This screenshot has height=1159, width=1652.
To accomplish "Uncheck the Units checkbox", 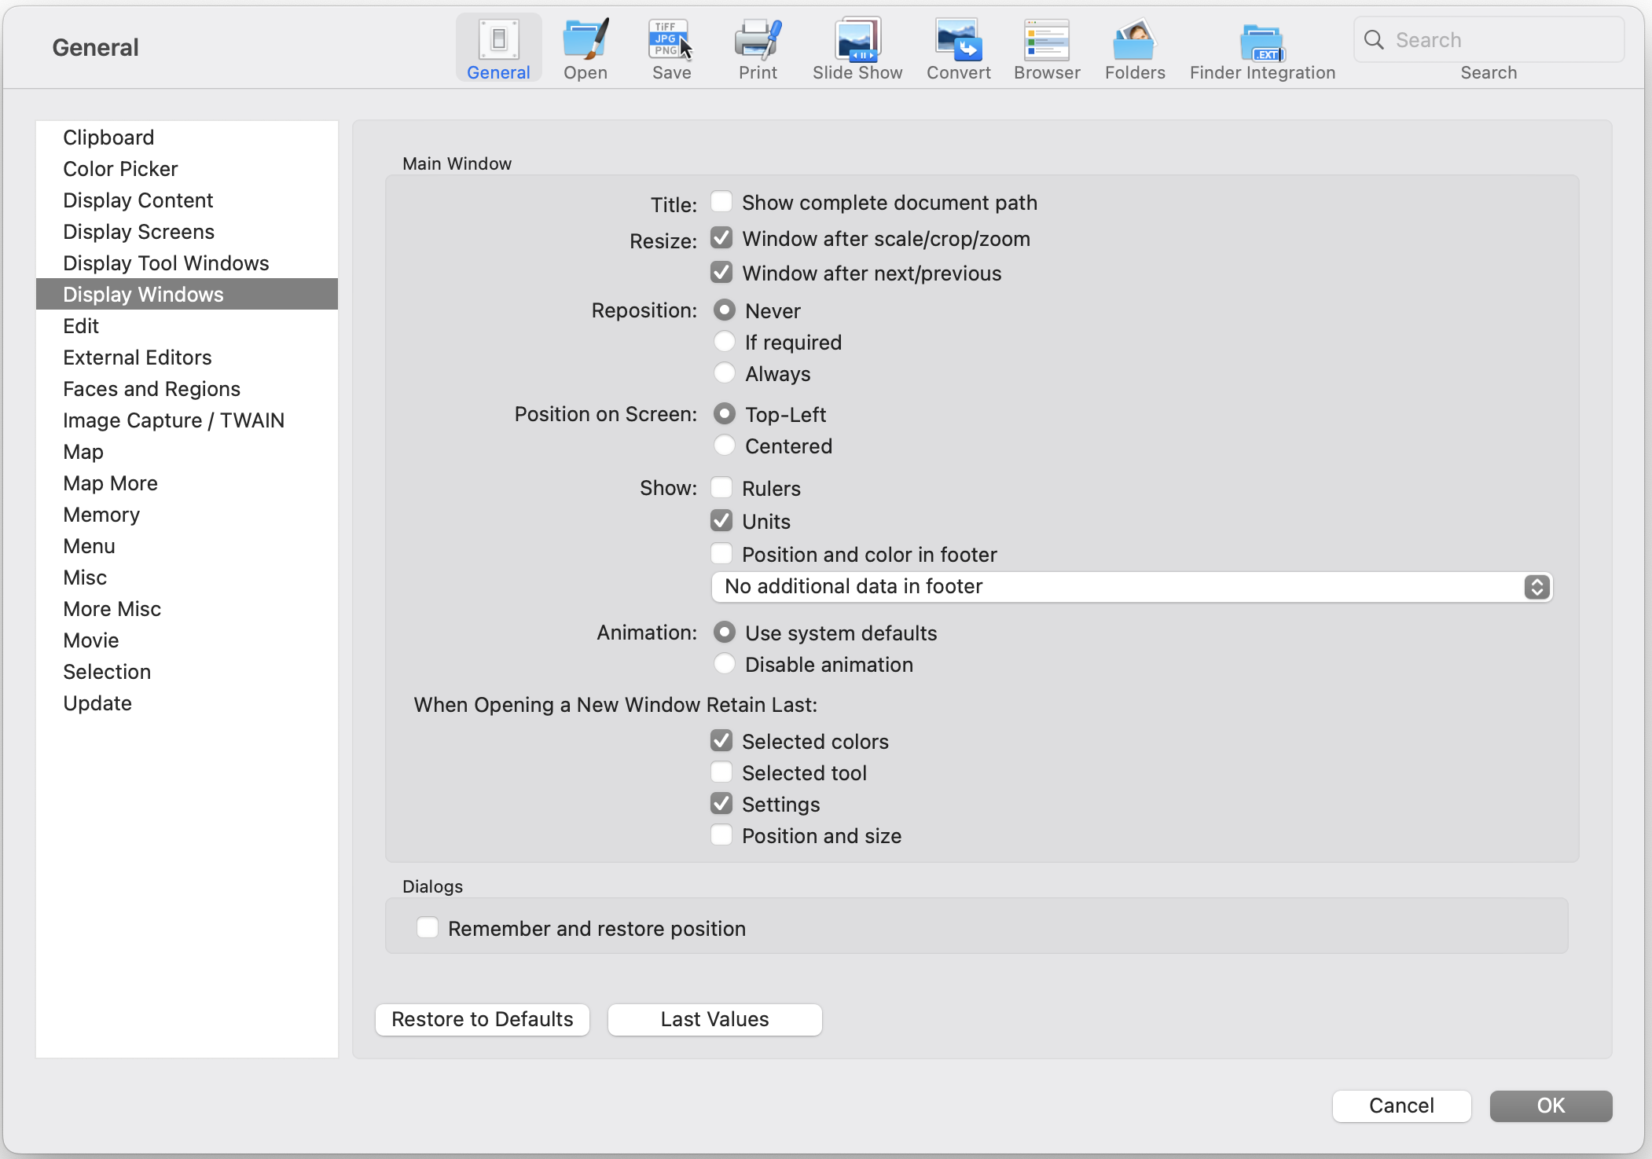I will [721, 521].
